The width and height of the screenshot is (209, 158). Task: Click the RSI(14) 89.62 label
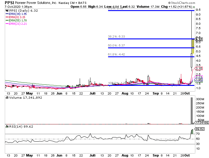pos(21,127)
